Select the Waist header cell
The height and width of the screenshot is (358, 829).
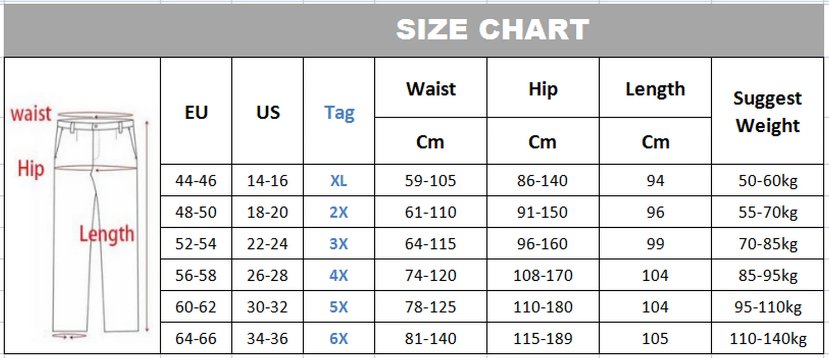[x=431, y=89]
